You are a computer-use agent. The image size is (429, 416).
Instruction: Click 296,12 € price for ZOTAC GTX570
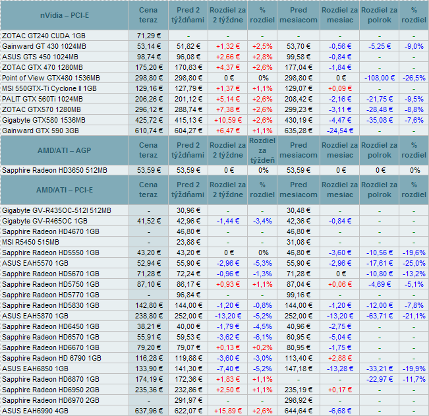(x=149, y=109)
